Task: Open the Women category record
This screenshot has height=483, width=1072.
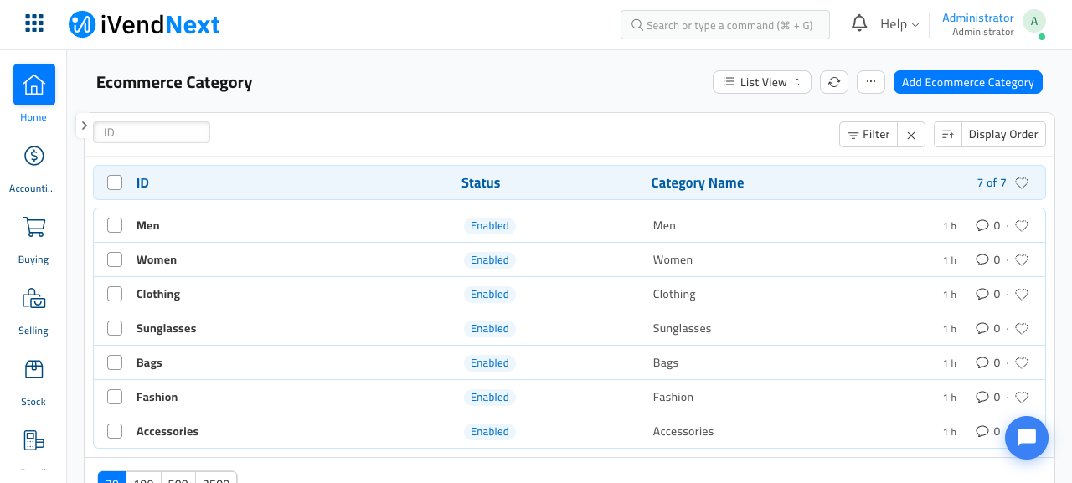Action: coord(157,260)
